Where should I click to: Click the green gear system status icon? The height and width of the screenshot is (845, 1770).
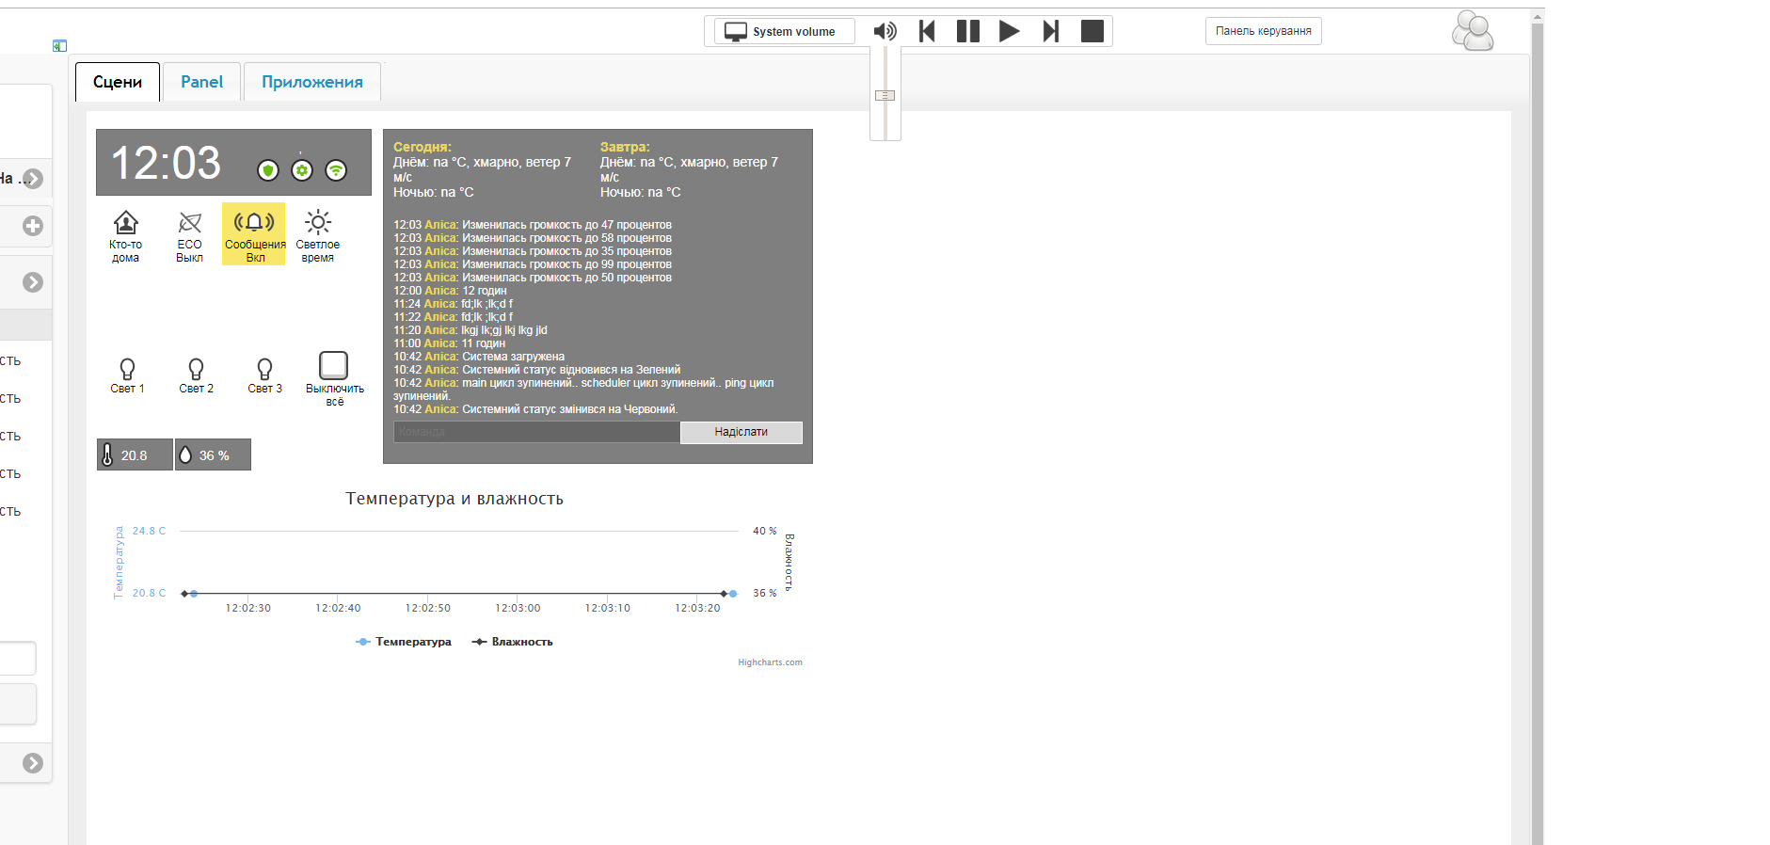[x=302, y=170]
